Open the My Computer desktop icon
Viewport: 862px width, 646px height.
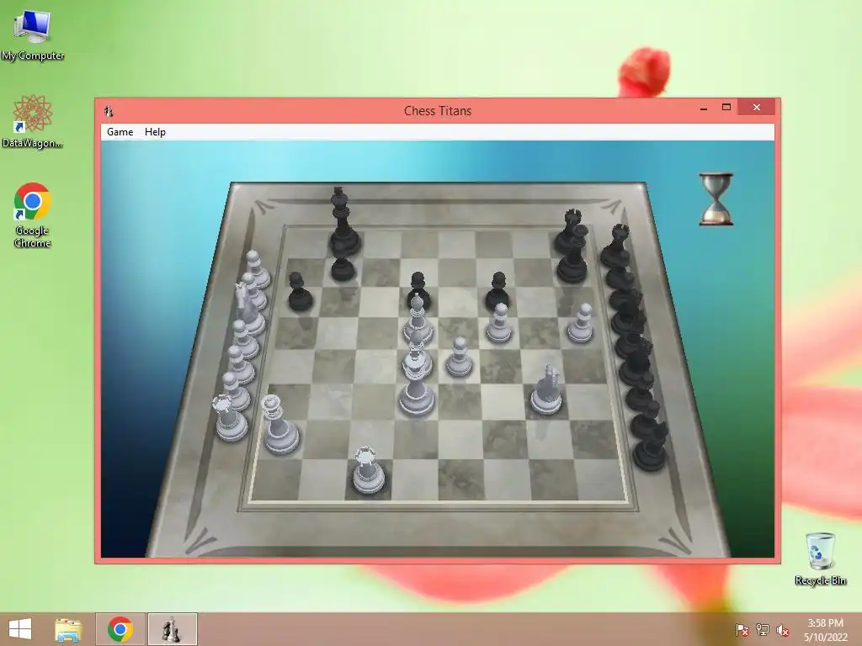33,35
